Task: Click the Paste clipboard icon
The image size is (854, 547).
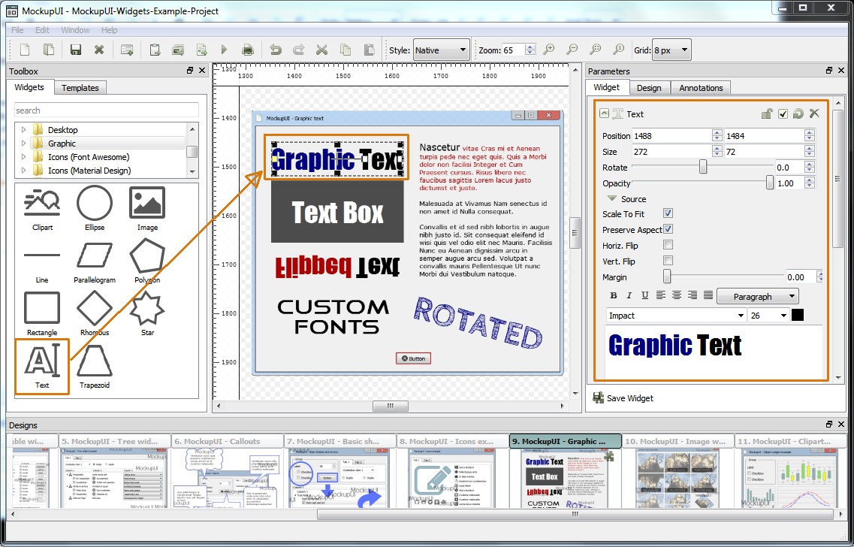Action: pyautogui.click(x=369, y=50)
